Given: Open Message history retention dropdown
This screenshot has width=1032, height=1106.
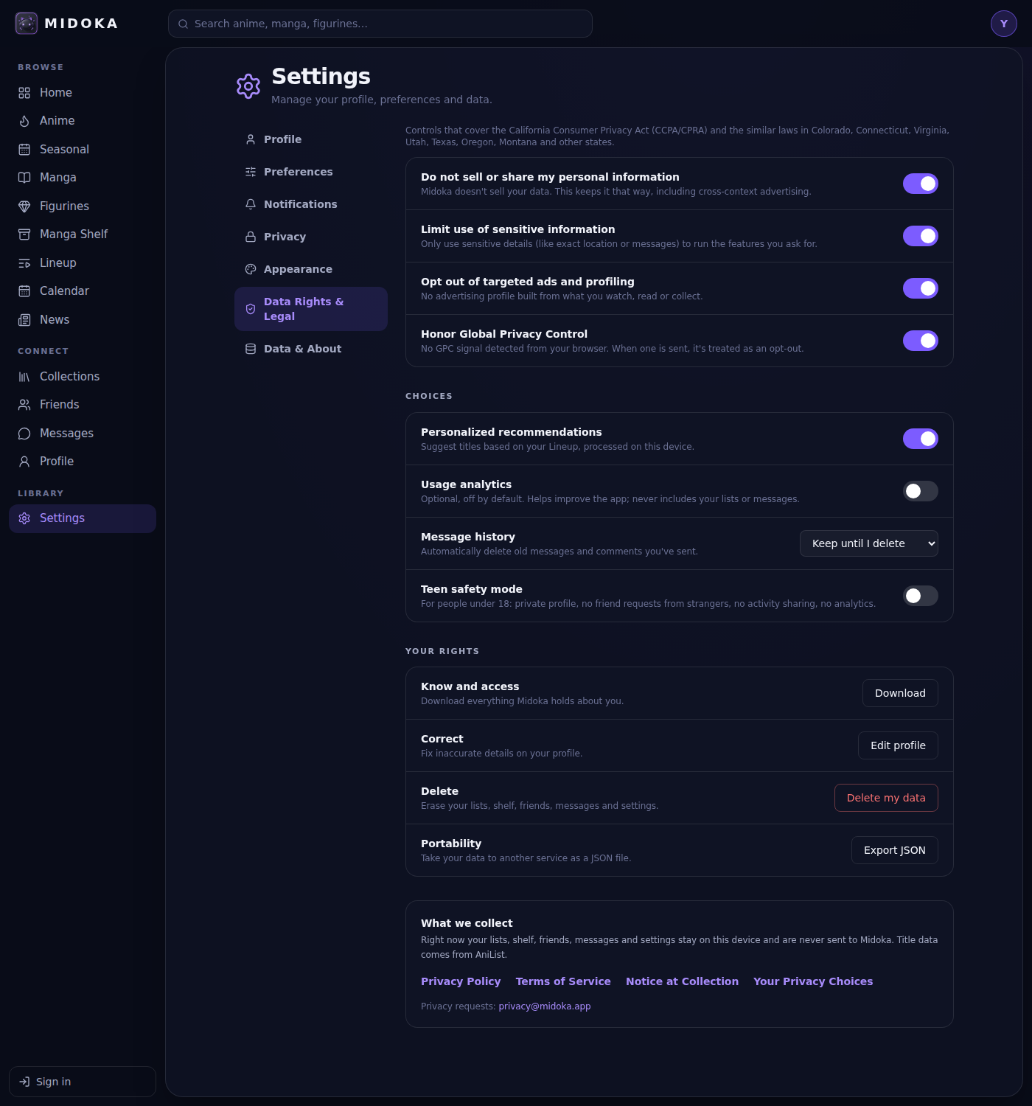Looking at the screenshot, I should (869, 543).
